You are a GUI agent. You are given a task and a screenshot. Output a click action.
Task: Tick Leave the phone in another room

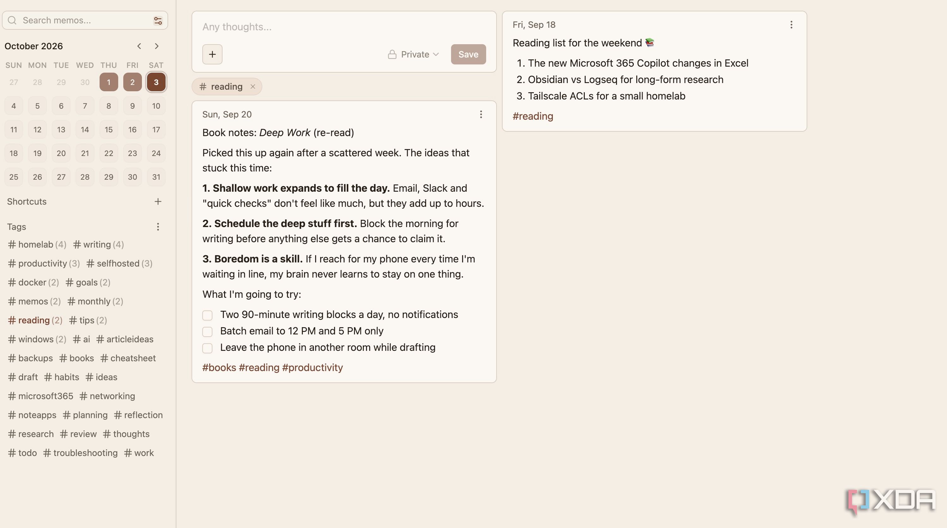(x=207, y=348)
